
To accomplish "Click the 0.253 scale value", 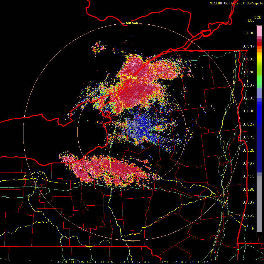I will pyautogui.click(x=248, y=215).
